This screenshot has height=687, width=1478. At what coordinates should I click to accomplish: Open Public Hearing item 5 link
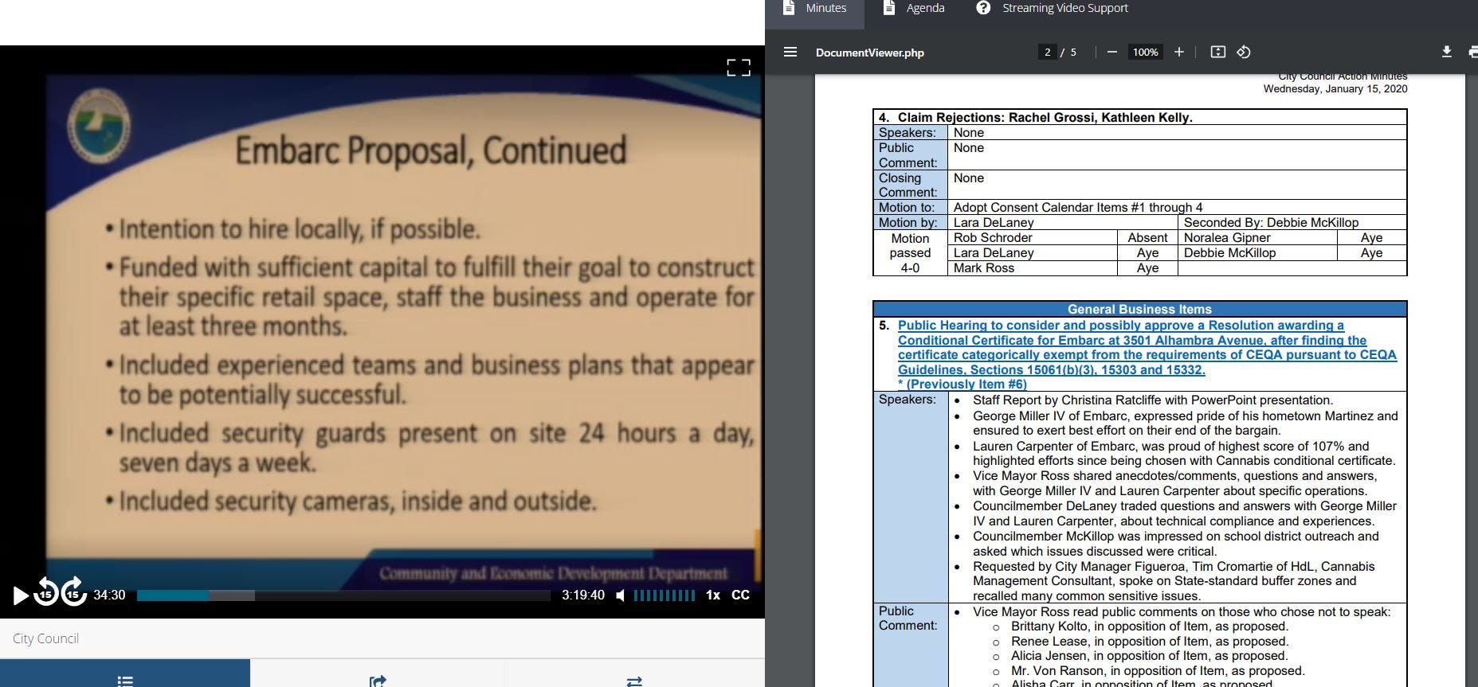(x=1147, y=354)
